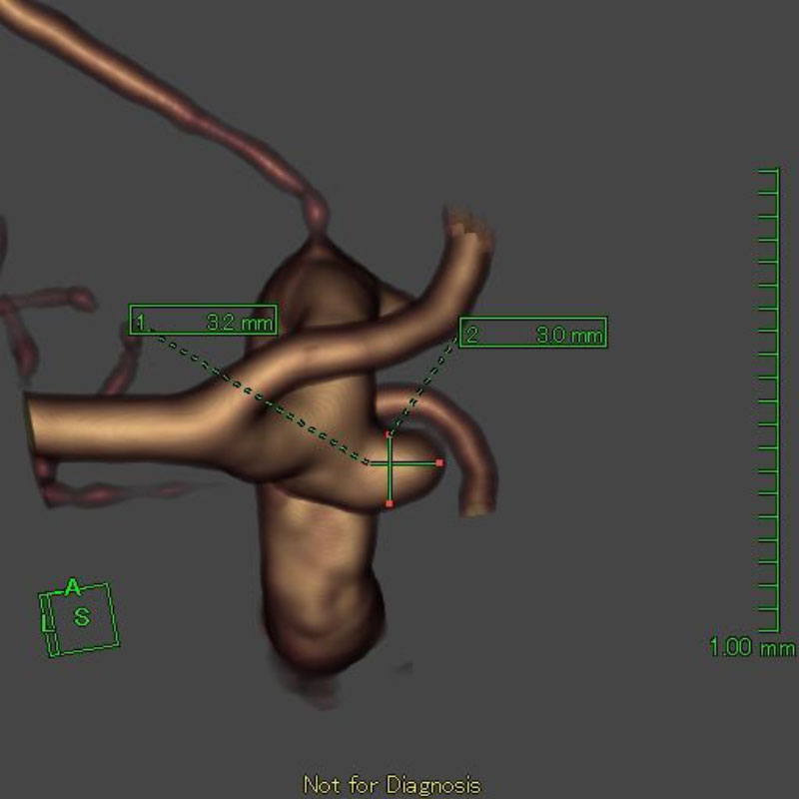The height and width of the screenshot is (799, 799).
Task: Click the upper right branch vessel tip
Action: coord(467,232)
